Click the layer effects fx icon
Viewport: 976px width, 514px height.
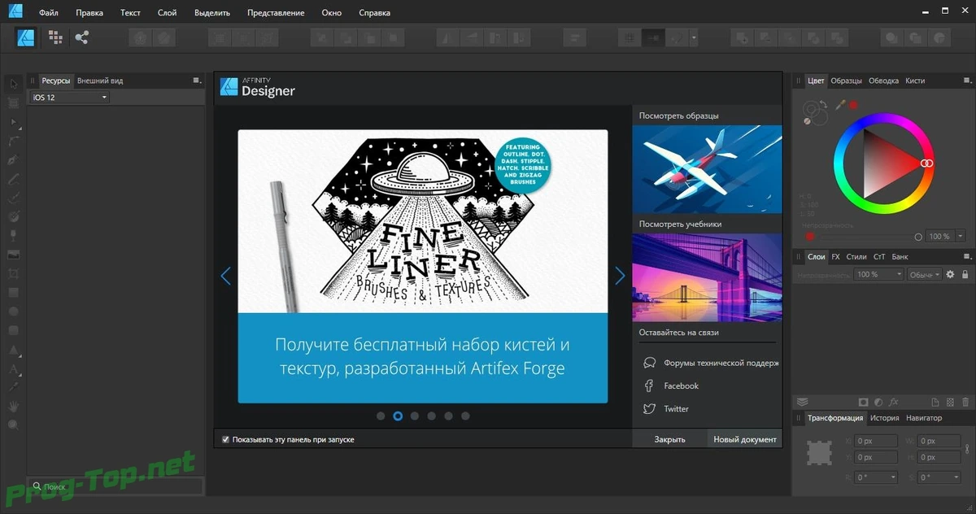coord(892,402)
